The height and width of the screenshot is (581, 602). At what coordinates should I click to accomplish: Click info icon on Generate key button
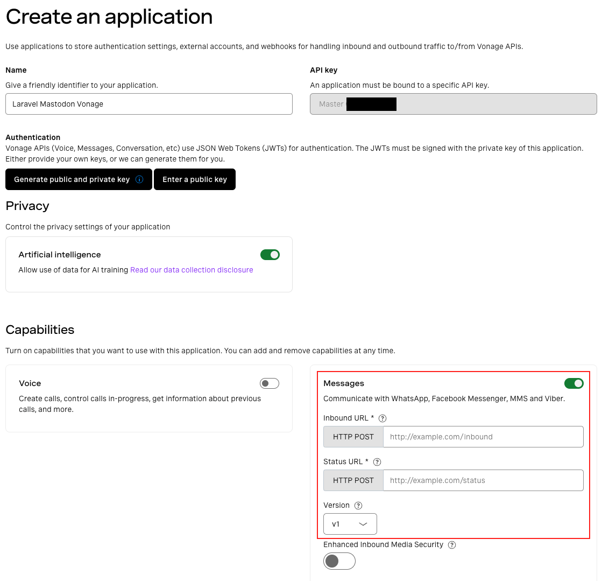coord(139,179)
